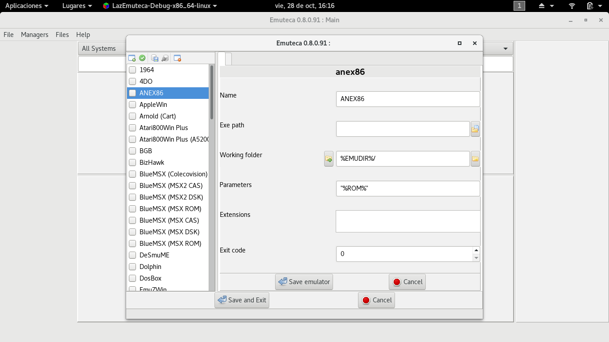This screenshot has width=609, height=342.
Task: Toggle the DosBox checkbox
Action: [x=132, y=278]
